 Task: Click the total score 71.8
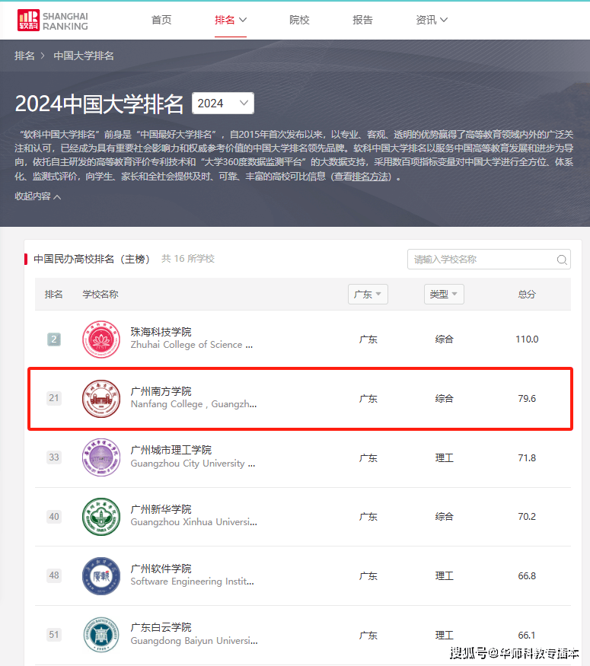[x=527, y=458]
